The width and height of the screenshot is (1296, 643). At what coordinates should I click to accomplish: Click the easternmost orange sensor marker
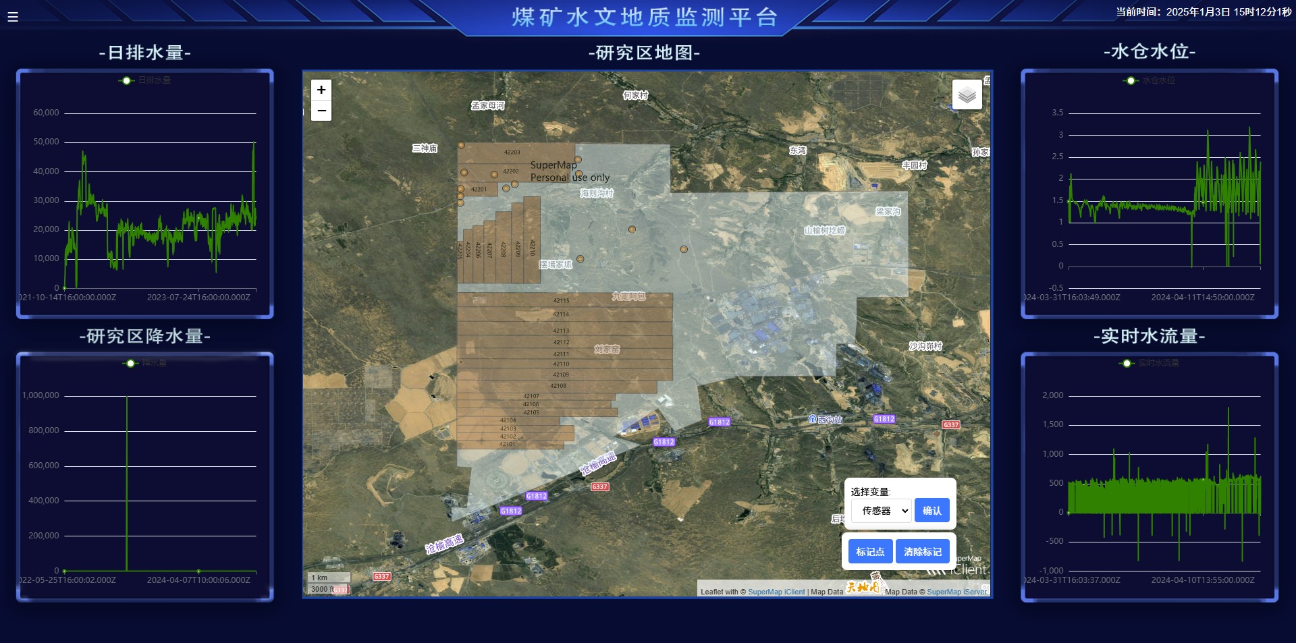684,250
